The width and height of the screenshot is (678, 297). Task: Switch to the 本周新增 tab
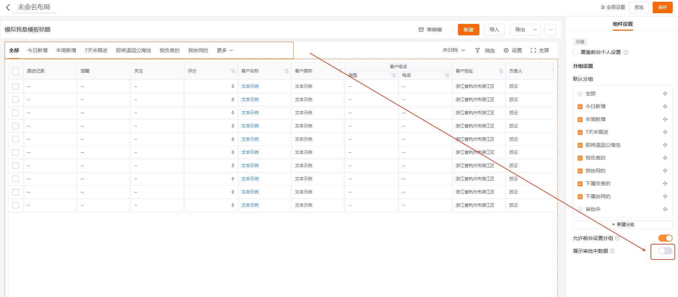[x=66, y=50]
